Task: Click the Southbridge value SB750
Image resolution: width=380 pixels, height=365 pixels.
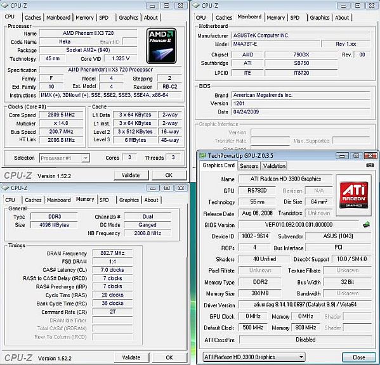Action: 301,63
